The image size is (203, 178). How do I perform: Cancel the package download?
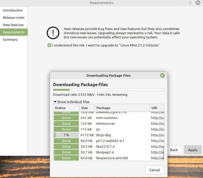click(x=155, y=170)
